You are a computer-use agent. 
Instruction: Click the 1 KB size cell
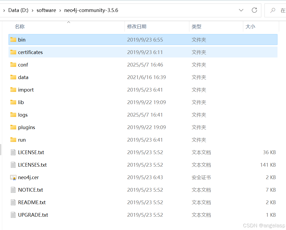coord(271,215)
